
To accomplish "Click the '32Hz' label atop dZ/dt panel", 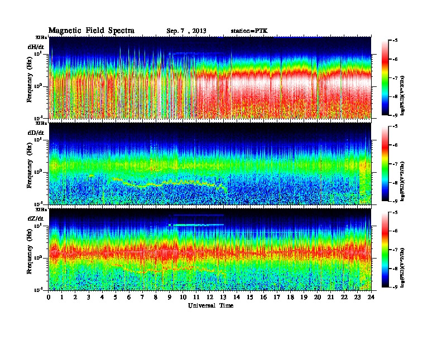I will 41,209.
